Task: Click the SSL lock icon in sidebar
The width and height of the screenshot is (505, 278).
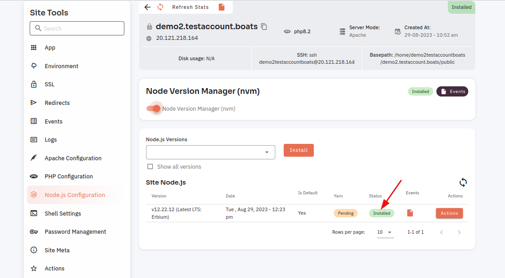Action: pyautogui.click(x=34, y=85)
